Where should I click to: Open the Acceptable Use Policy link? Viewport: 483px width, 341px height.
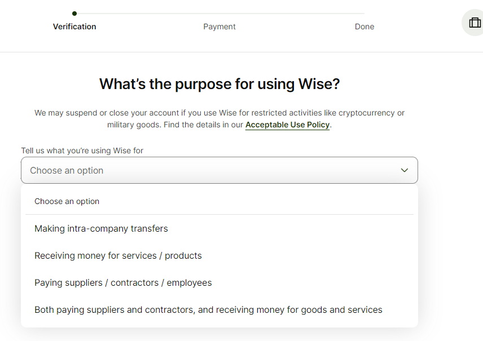pos(287,125)
